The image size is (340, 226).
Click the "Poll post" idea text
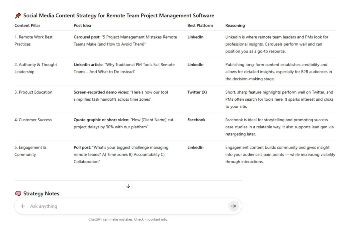pos(82,147)
